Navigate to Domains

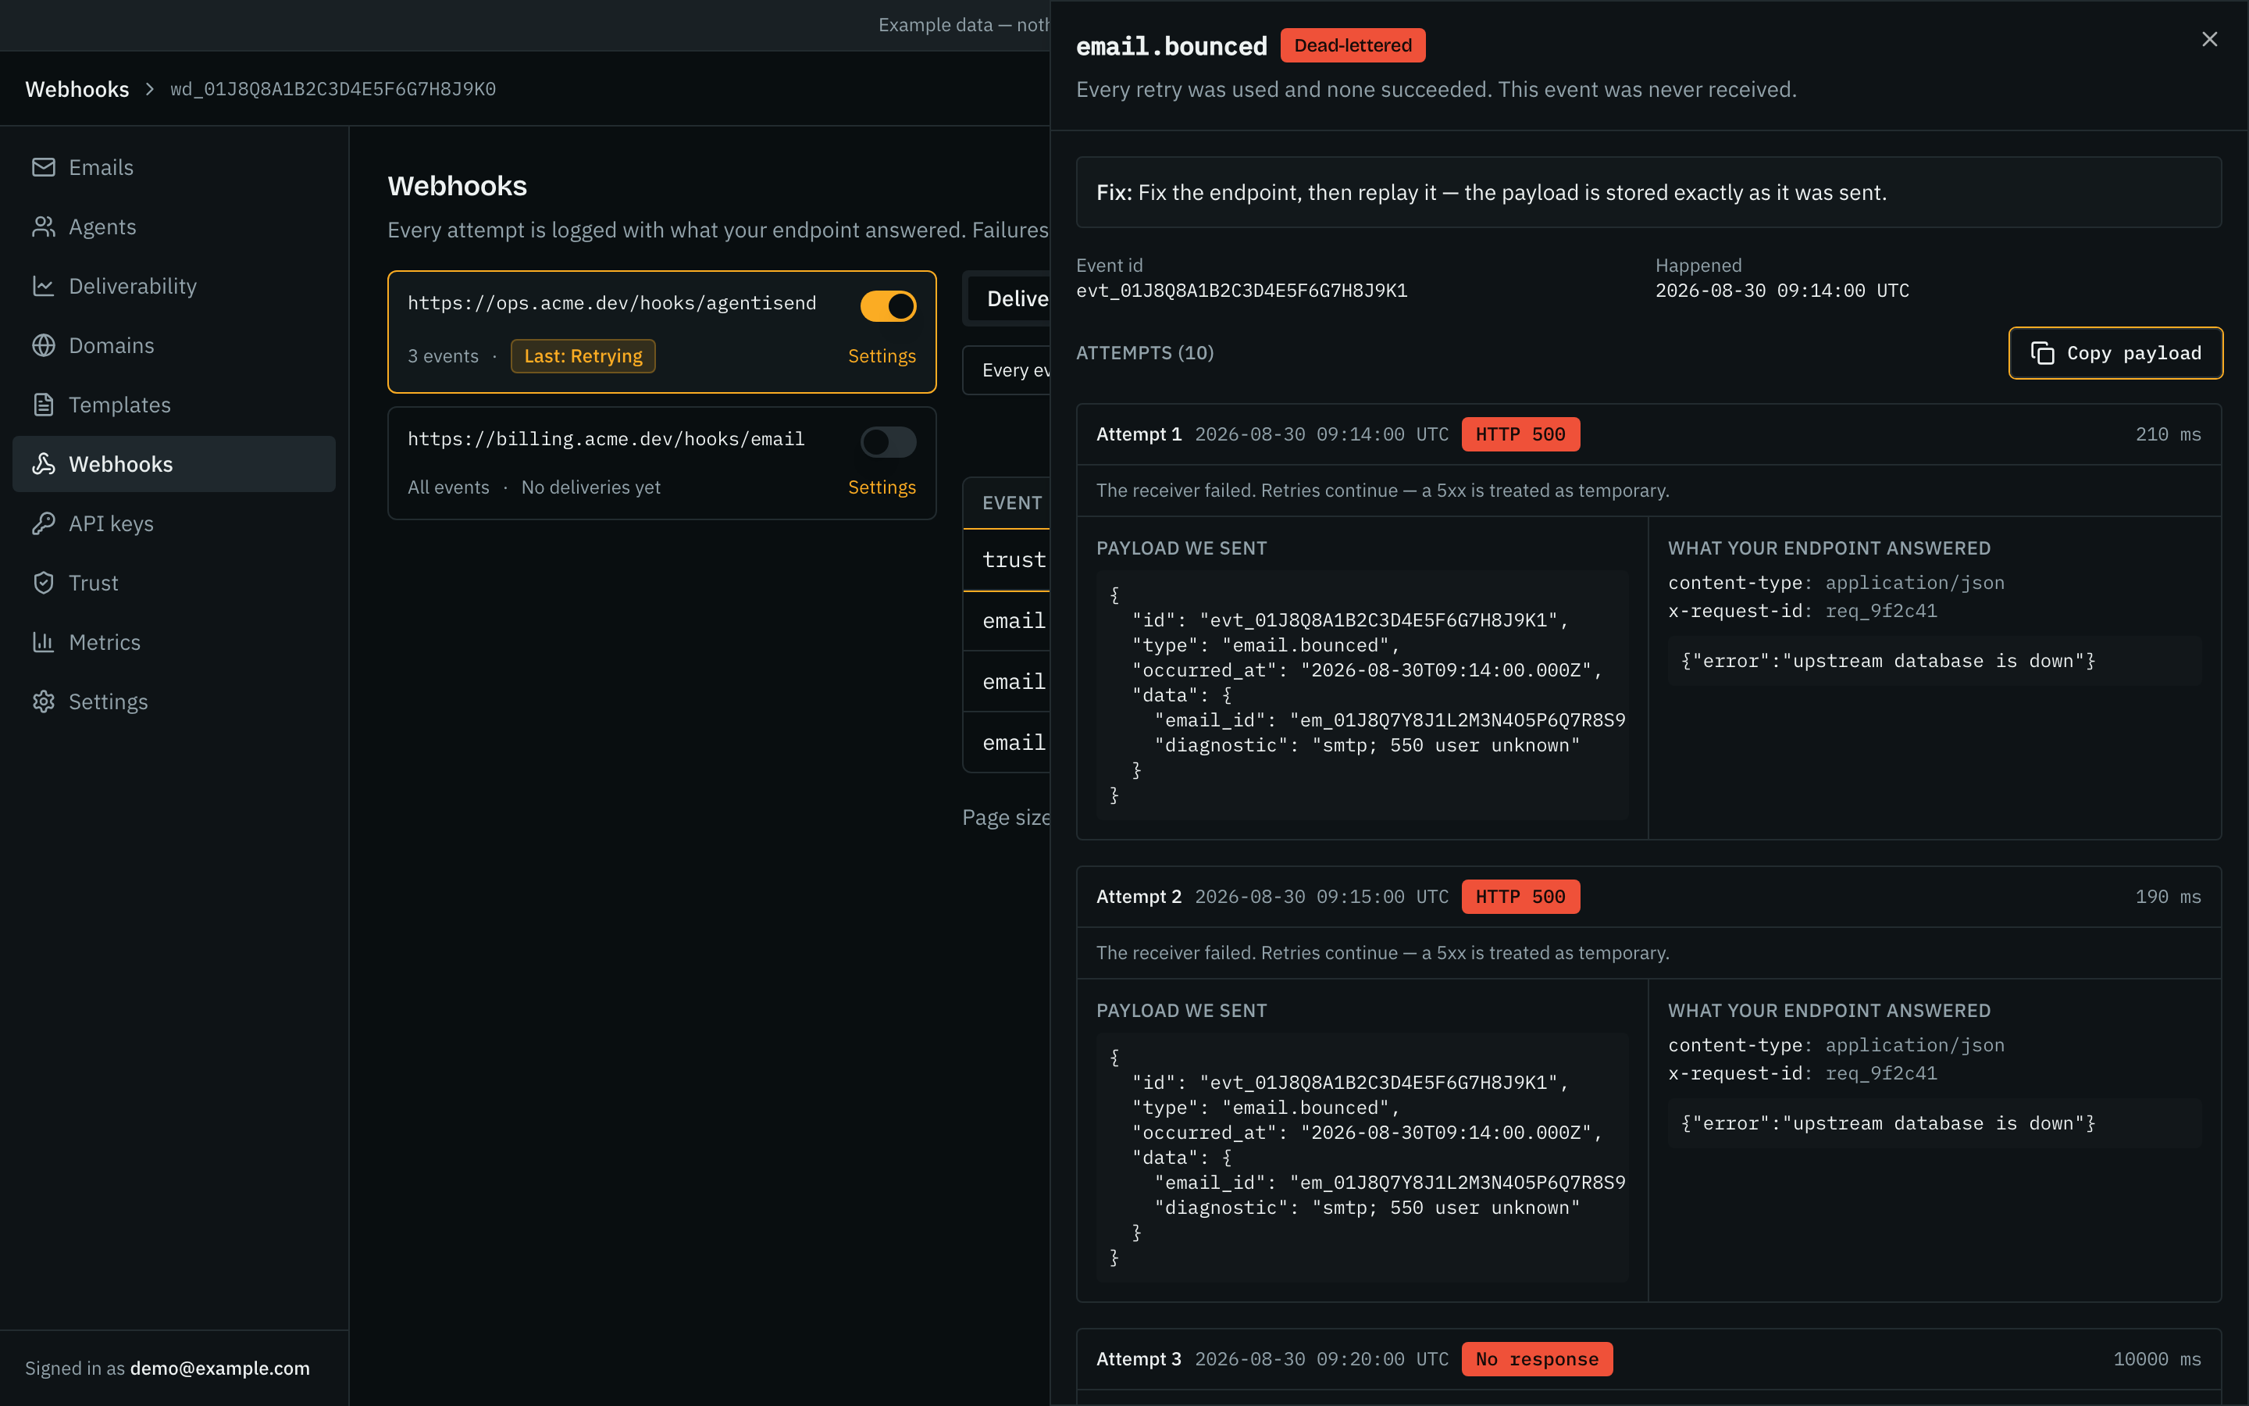coord(174,345)
